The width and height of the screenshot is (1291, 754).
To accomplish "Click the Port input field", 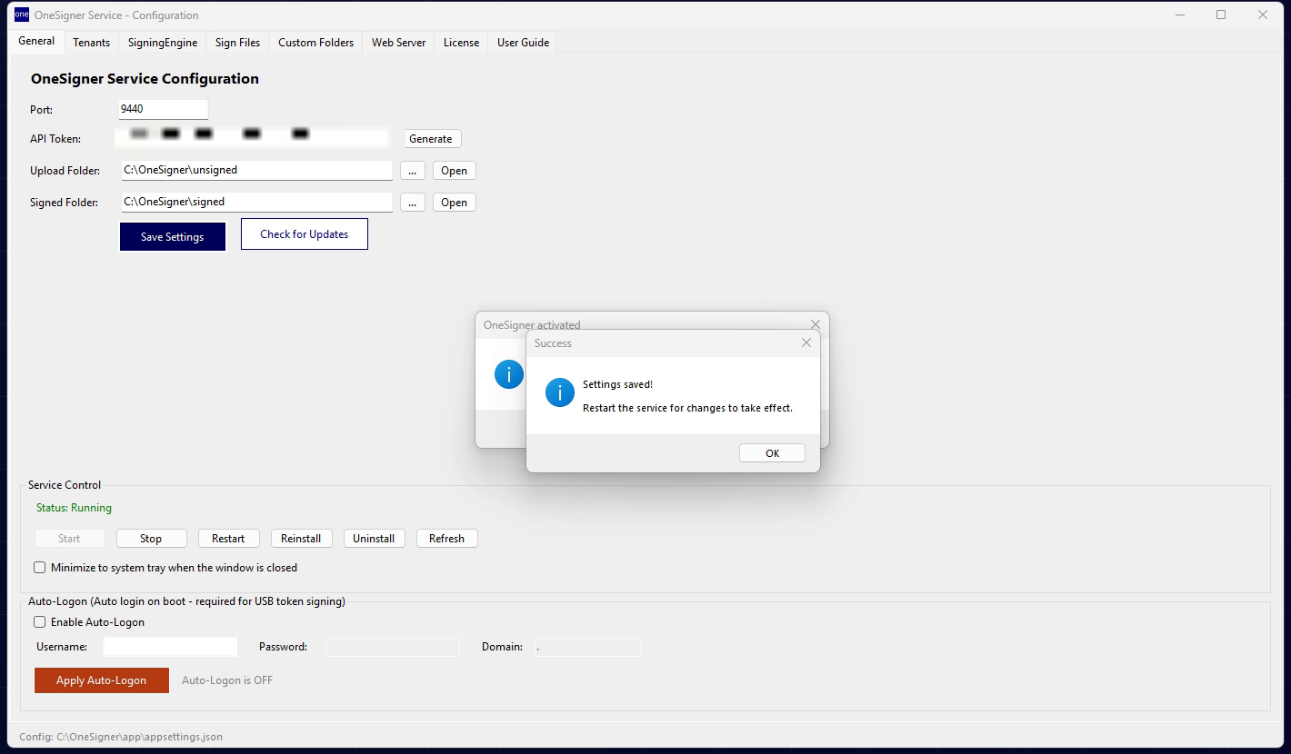I will (x=164, y=109).
